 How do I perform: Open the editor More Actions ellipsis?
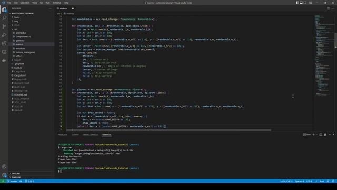[x=333, y=8]
